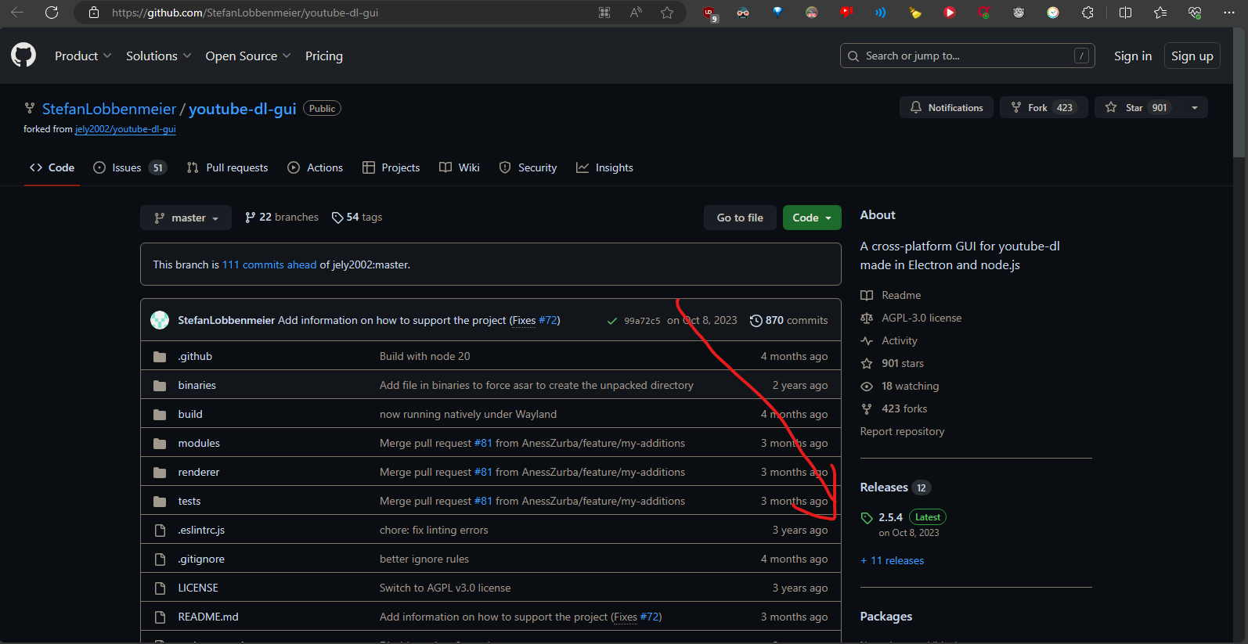Expand the Product menu
Screen dimensions: 1248x644
83,56
